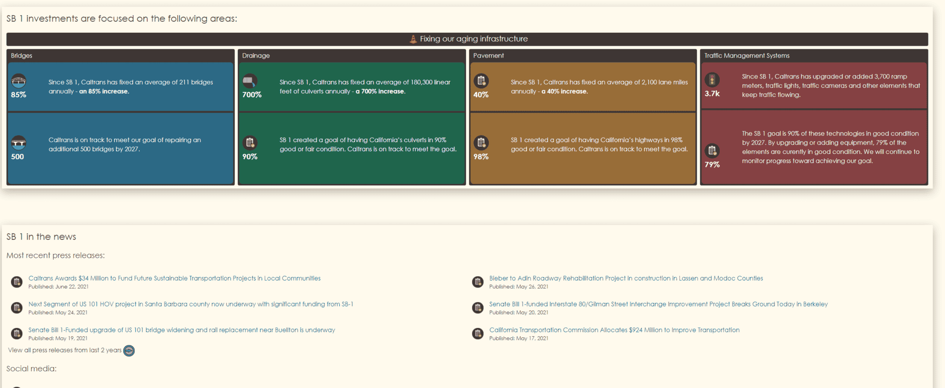Screen dimensions: 945x388
Task: Click the bridge icon above 500
Action: click(x=19, y=143)
